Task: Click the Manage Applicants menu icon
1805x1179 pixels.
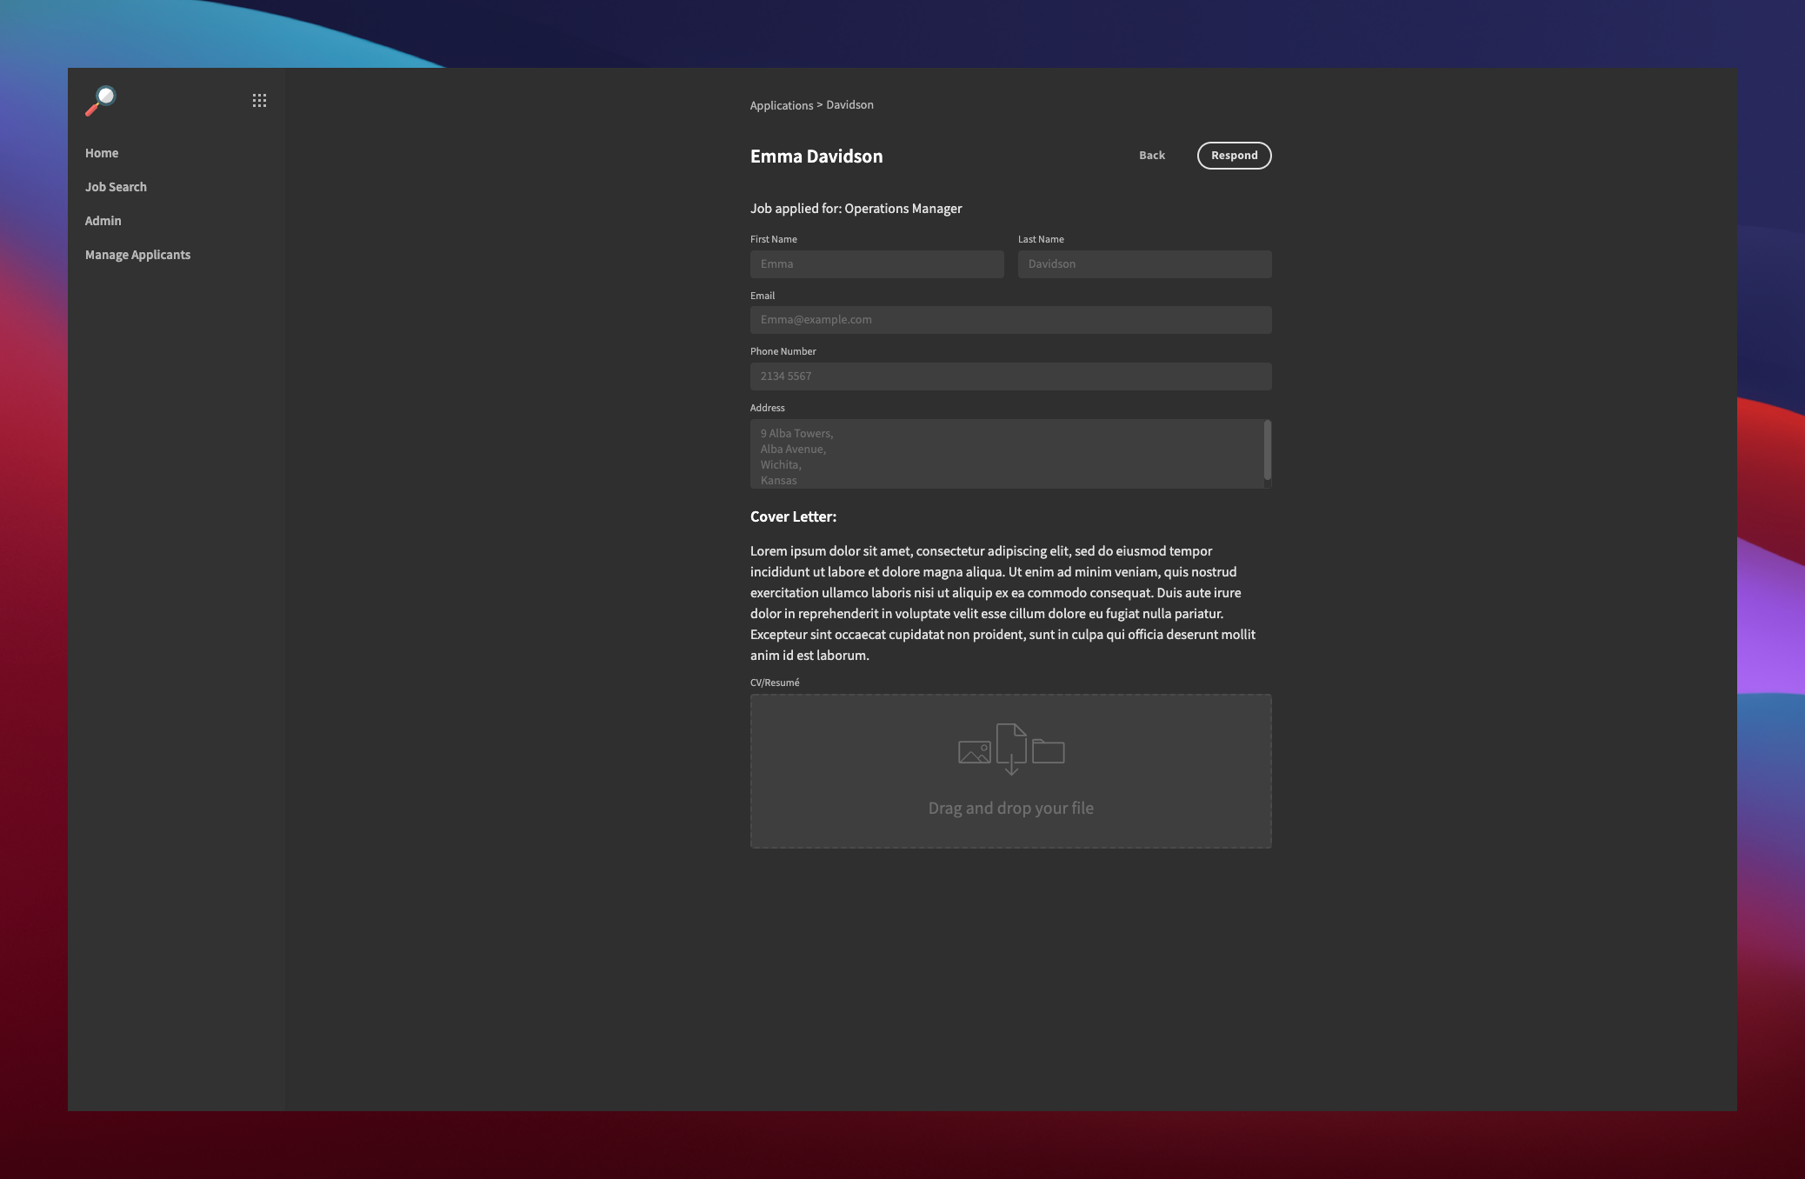Action: (137, 254)
